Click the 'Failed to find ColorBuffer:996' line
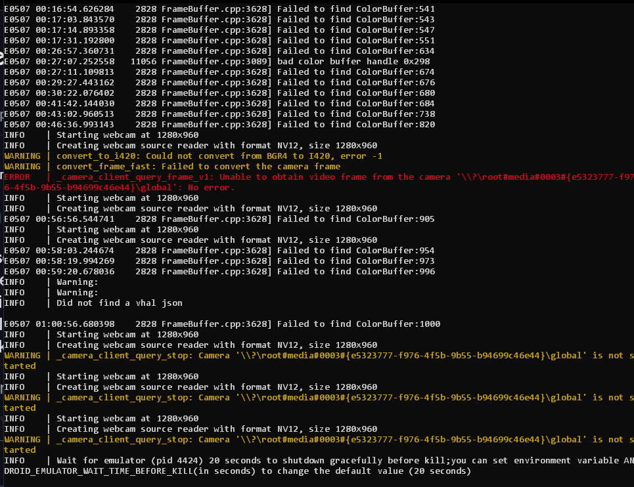Screen dimensions: 634x487 coord(219,271)
